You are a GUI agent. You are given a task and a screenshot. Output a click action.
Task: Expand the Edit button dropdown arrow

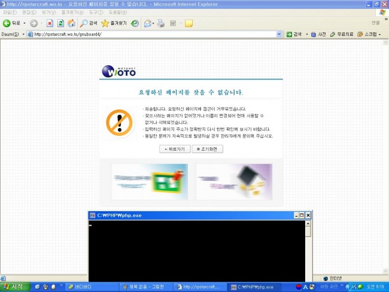pos(181,23)
